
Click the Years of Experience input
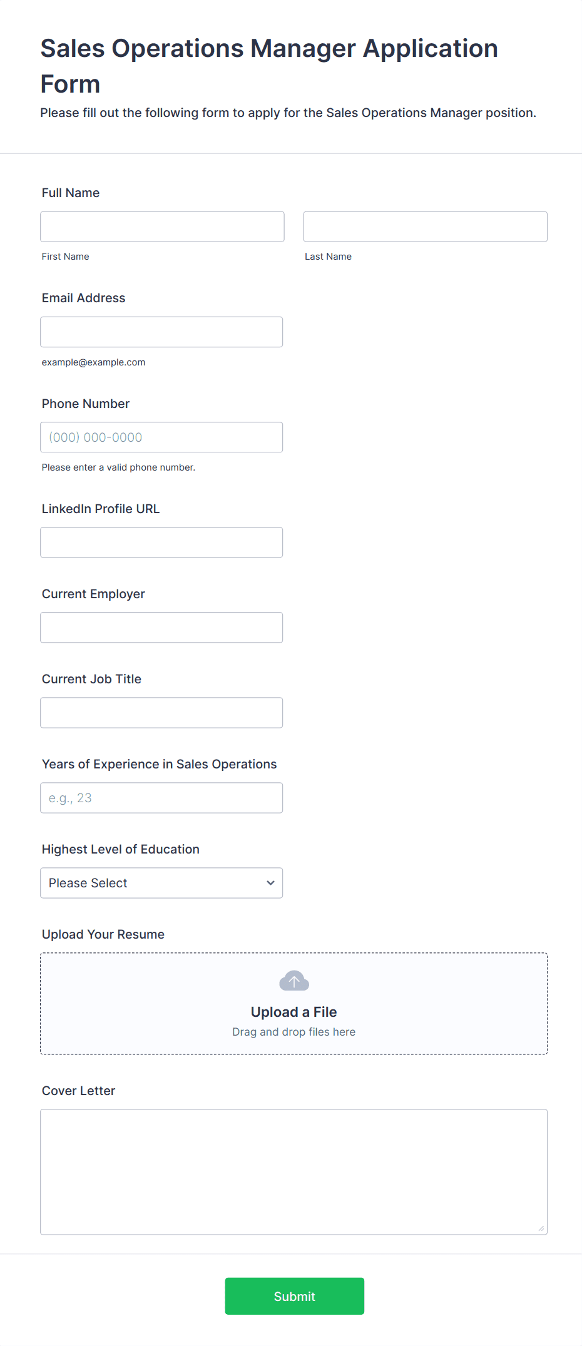pyautogui.click(x=161, y=798)
